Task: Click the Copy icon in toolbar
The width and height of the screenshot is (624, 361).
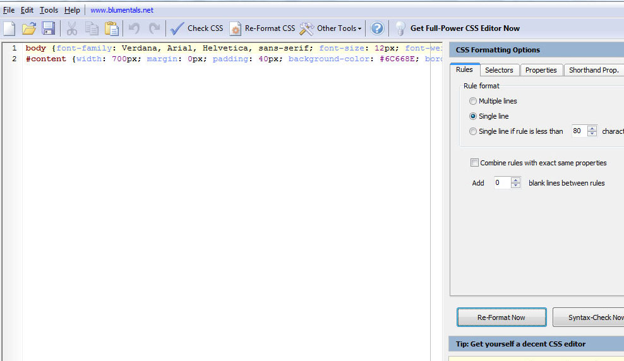Action: tap(92, 28)
